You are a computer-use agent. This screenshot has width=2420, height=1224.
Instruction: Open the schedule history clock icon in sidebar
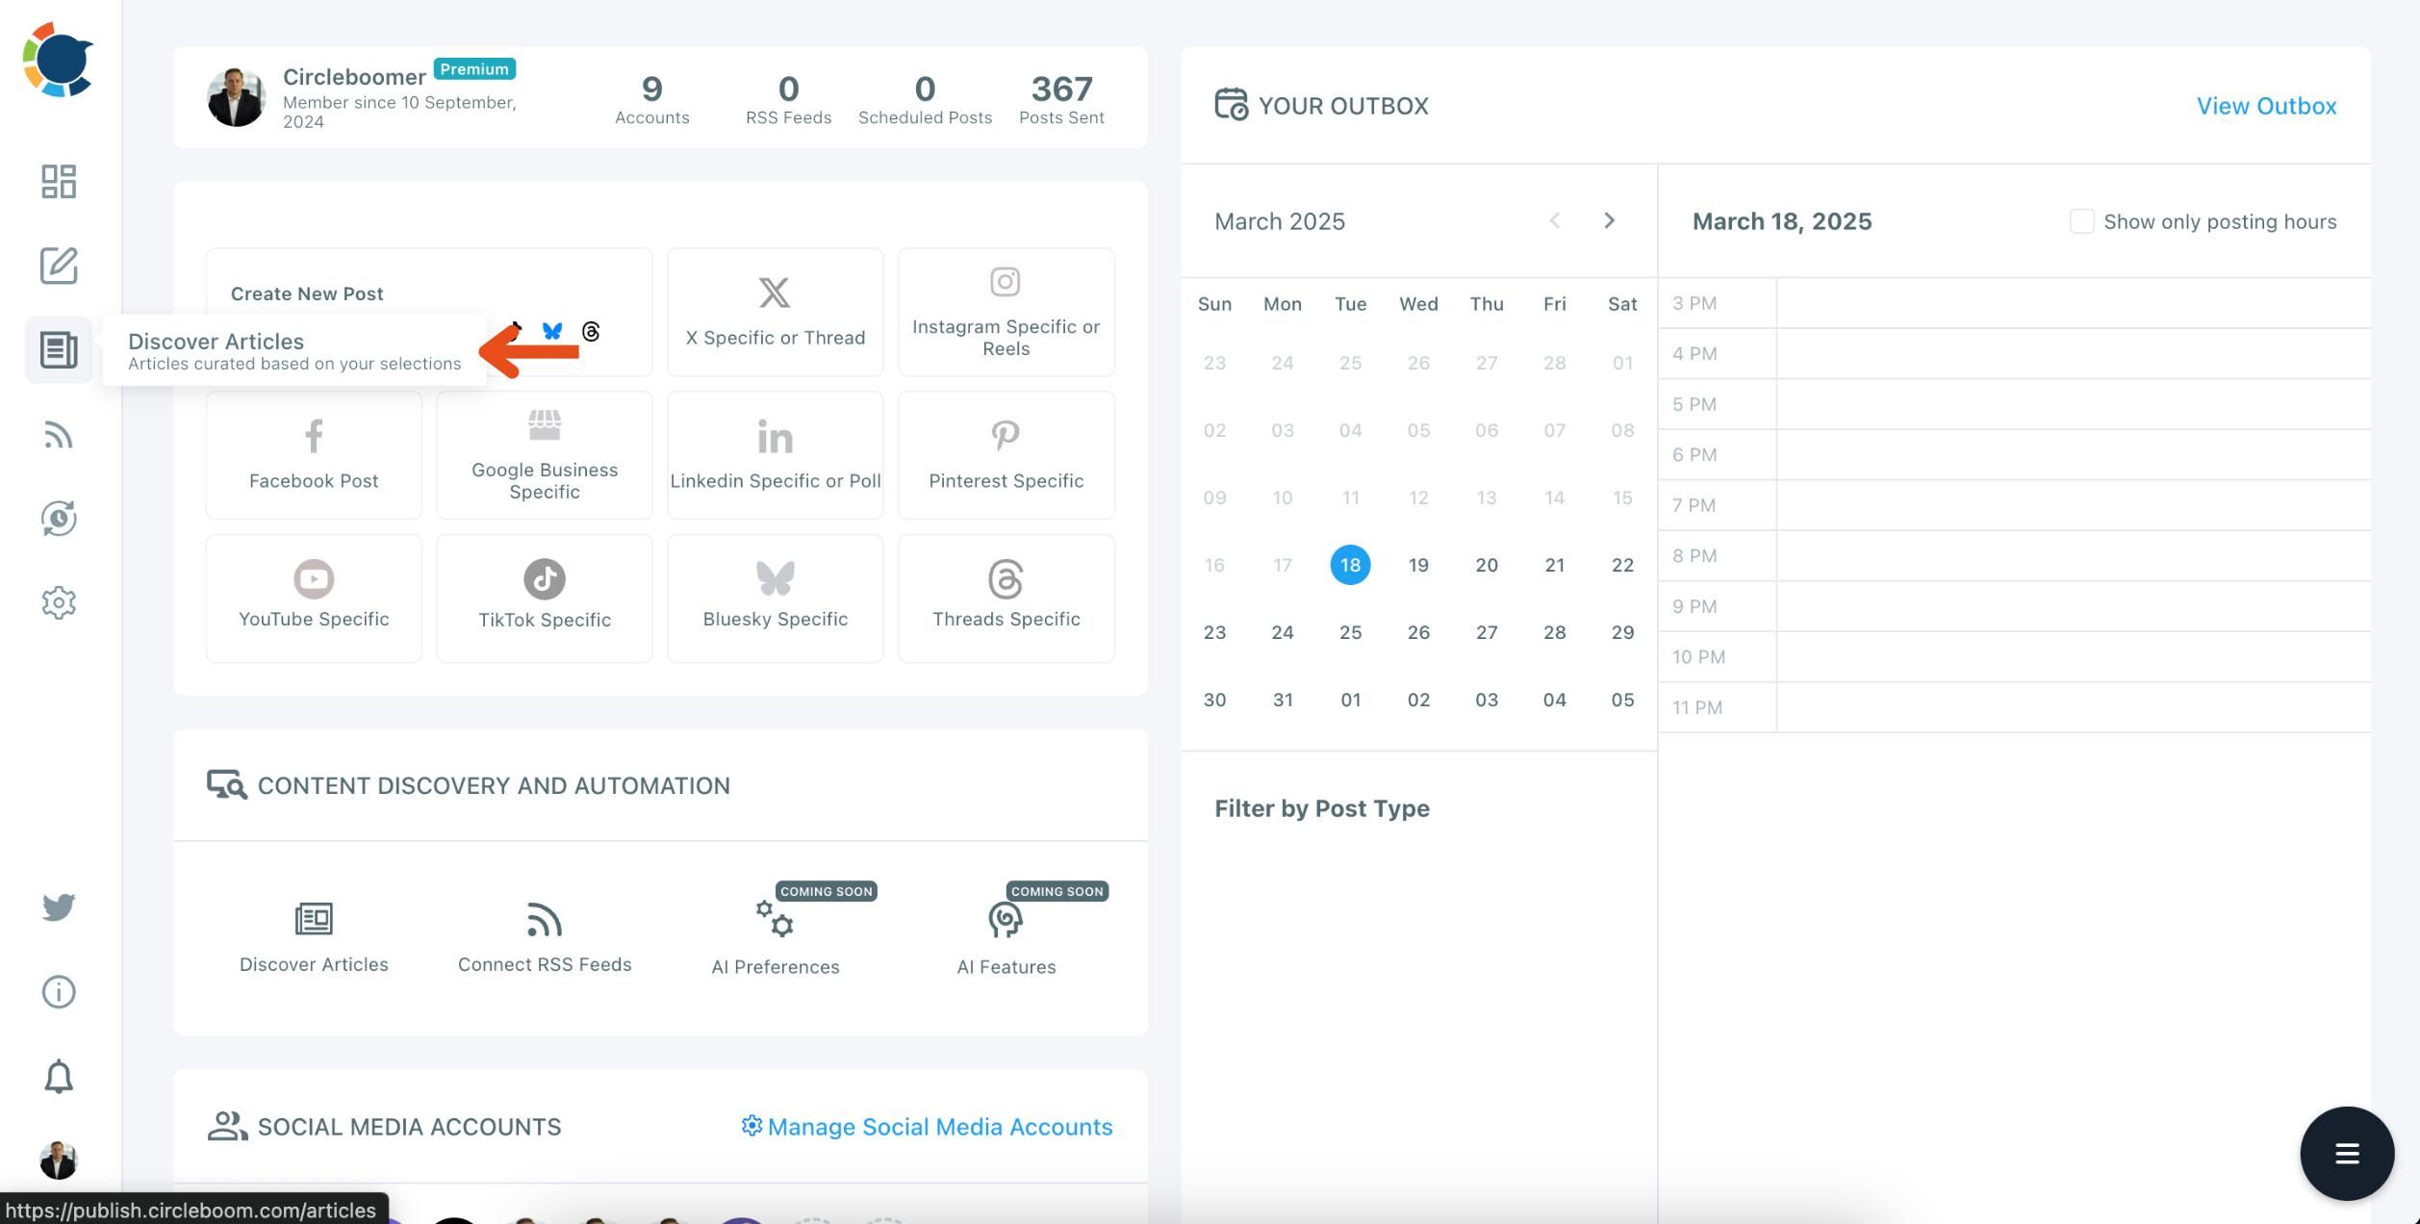(59, 519)
